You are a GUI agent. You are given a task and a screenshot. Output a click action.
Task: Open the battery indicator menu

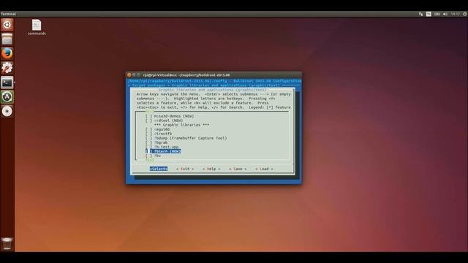(x=437, y=14)
